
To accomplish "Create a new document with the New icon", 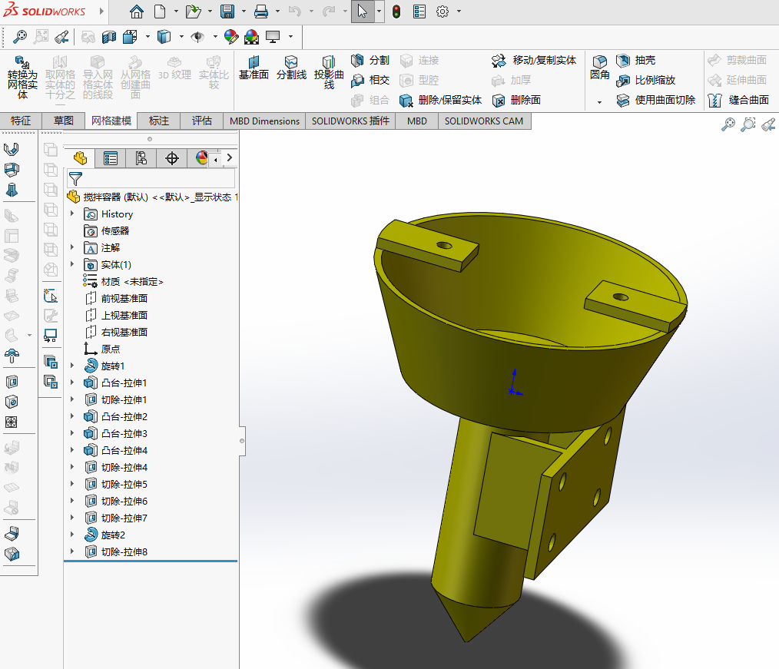I will coord(160,11).
